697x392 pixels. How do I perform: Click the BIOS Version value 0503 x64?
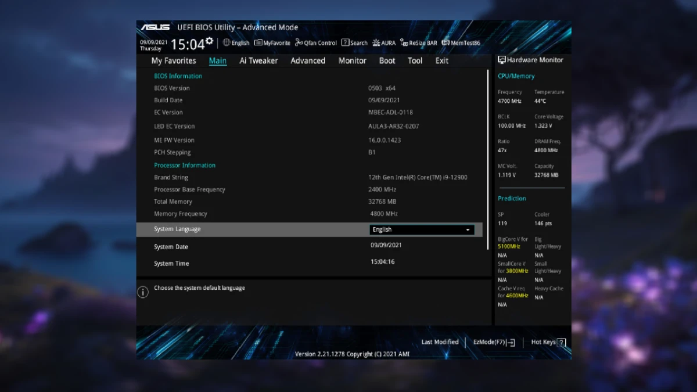pos(382,88)
